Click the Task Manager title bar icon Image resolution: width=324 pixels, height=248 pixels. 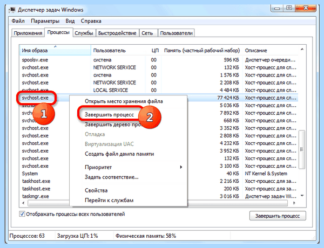pyautogui.click(x=12, y=10)
